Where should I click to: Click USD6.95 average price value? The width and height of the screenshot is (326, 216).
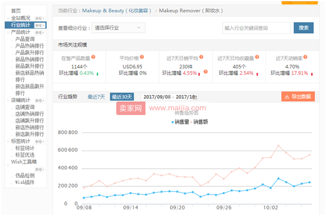click(x=133, y=67)
